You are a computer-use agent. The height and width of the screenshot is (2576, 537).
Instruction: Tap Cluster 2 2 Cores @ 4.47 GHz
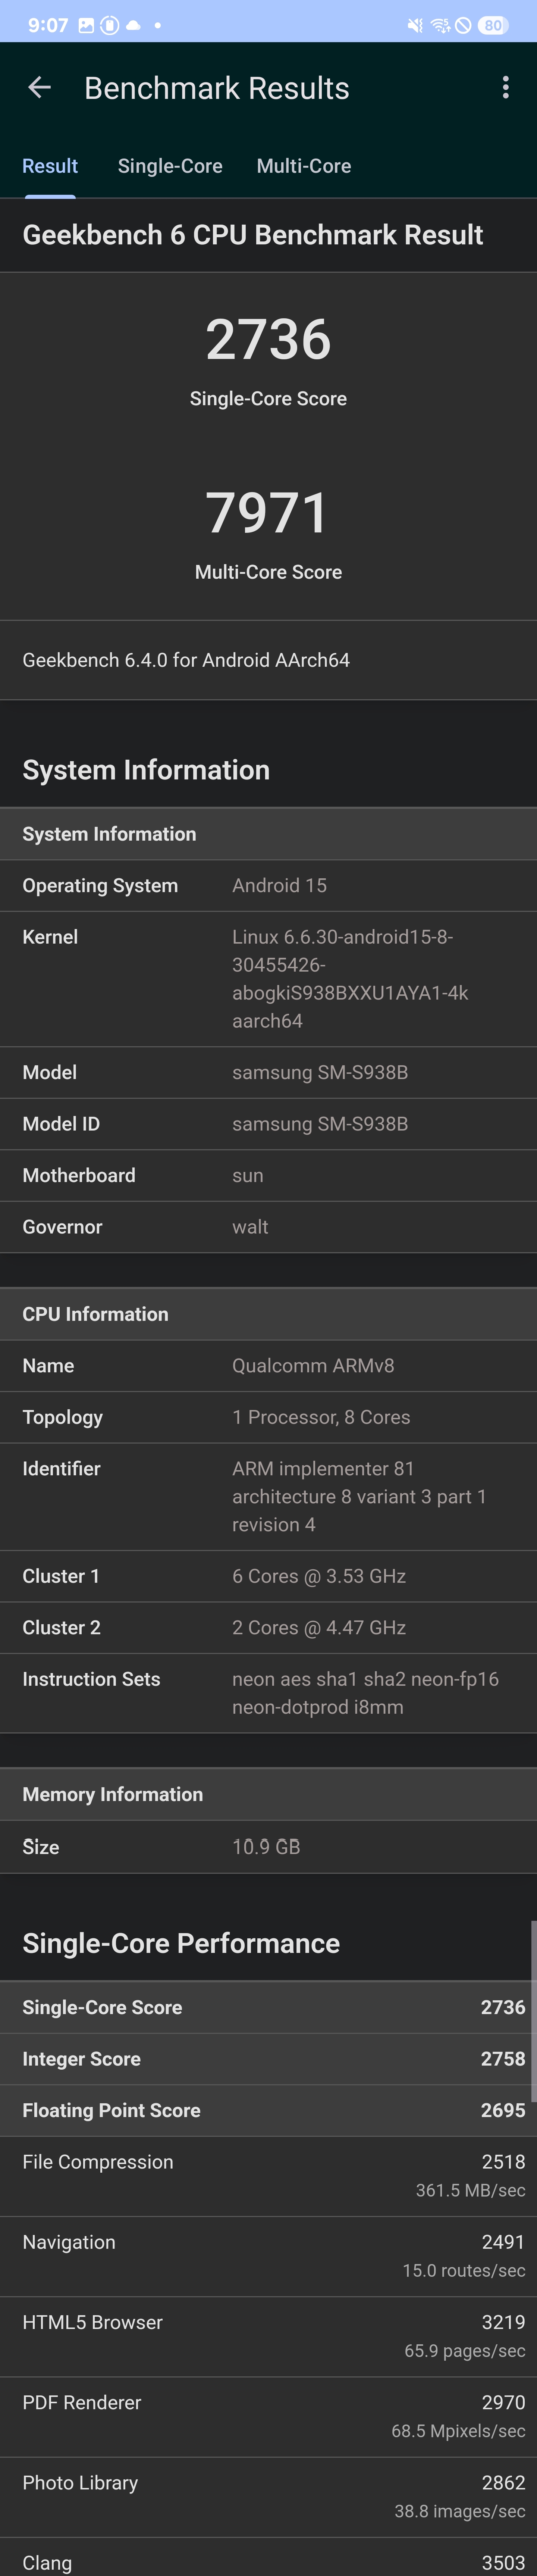coord(268,1628)
